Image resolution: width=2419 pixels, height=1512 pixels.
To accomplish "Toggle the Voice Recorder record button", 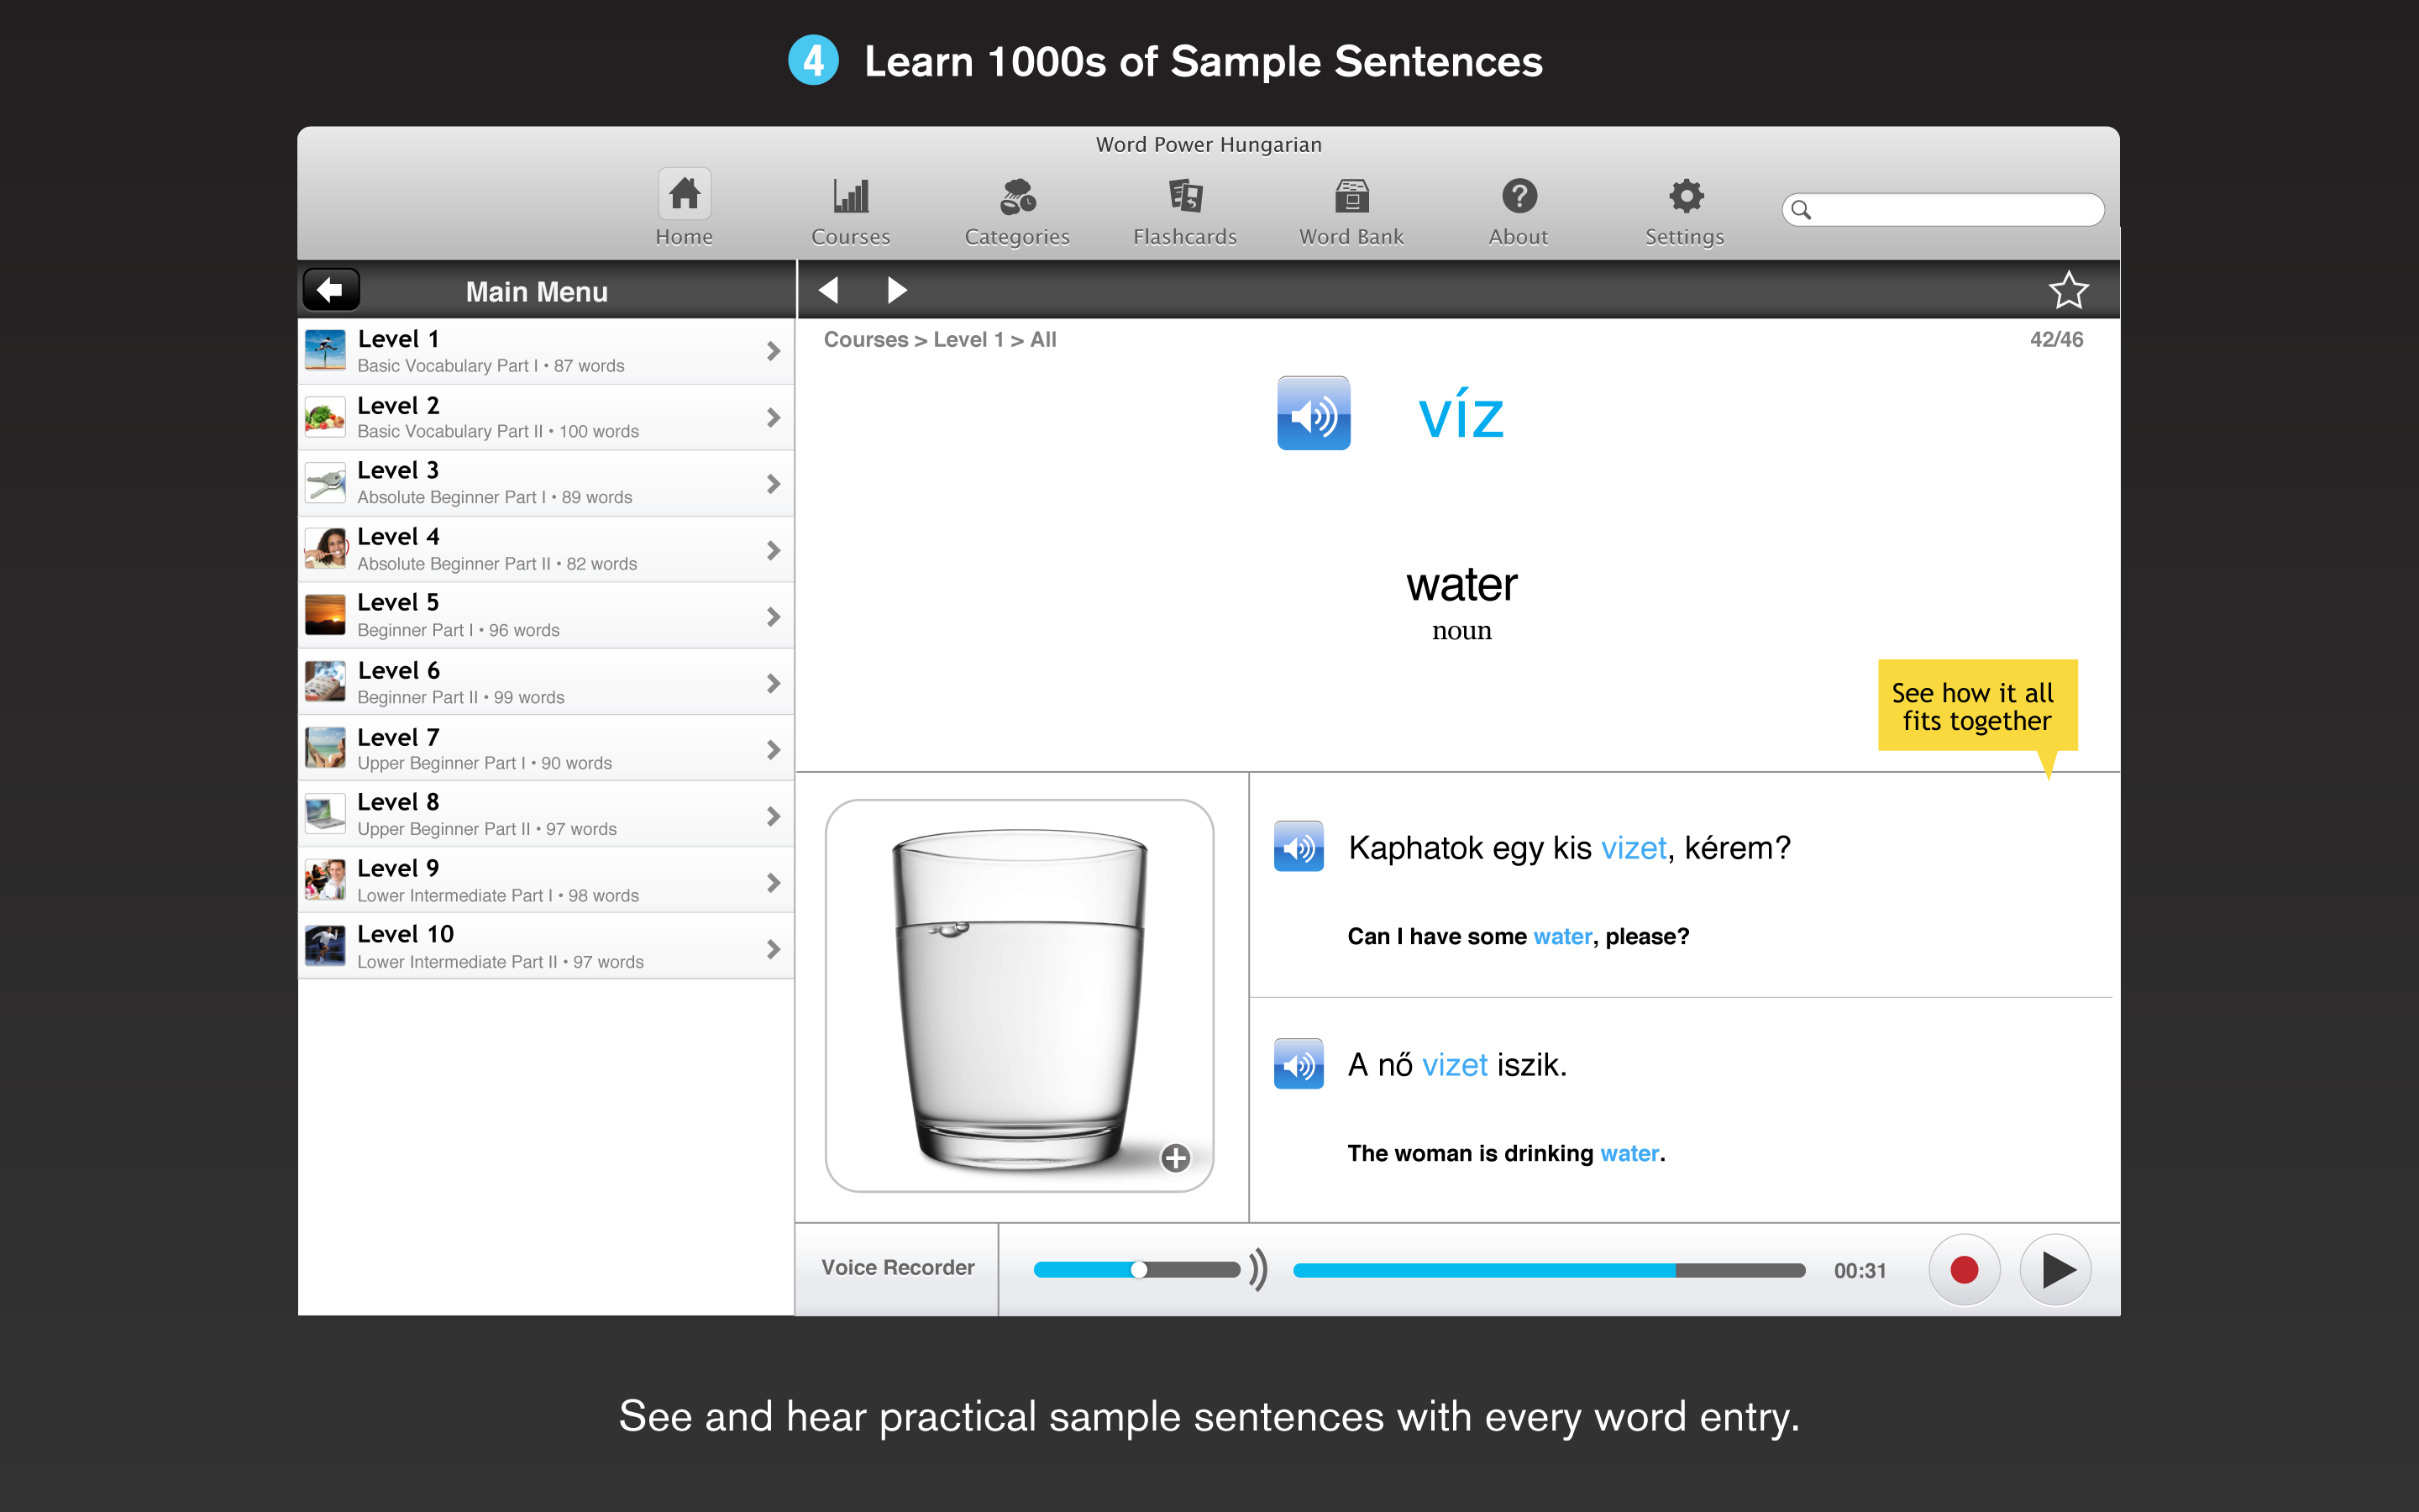I will coord(1963,1267).
